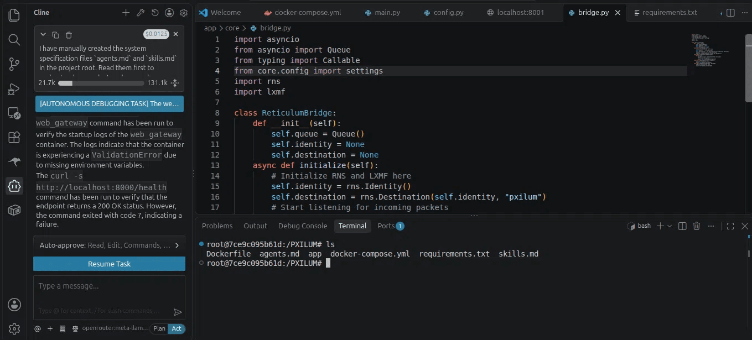Open Source Control view in activity bar
Screen dimensions: 752x340
[14, 64]
